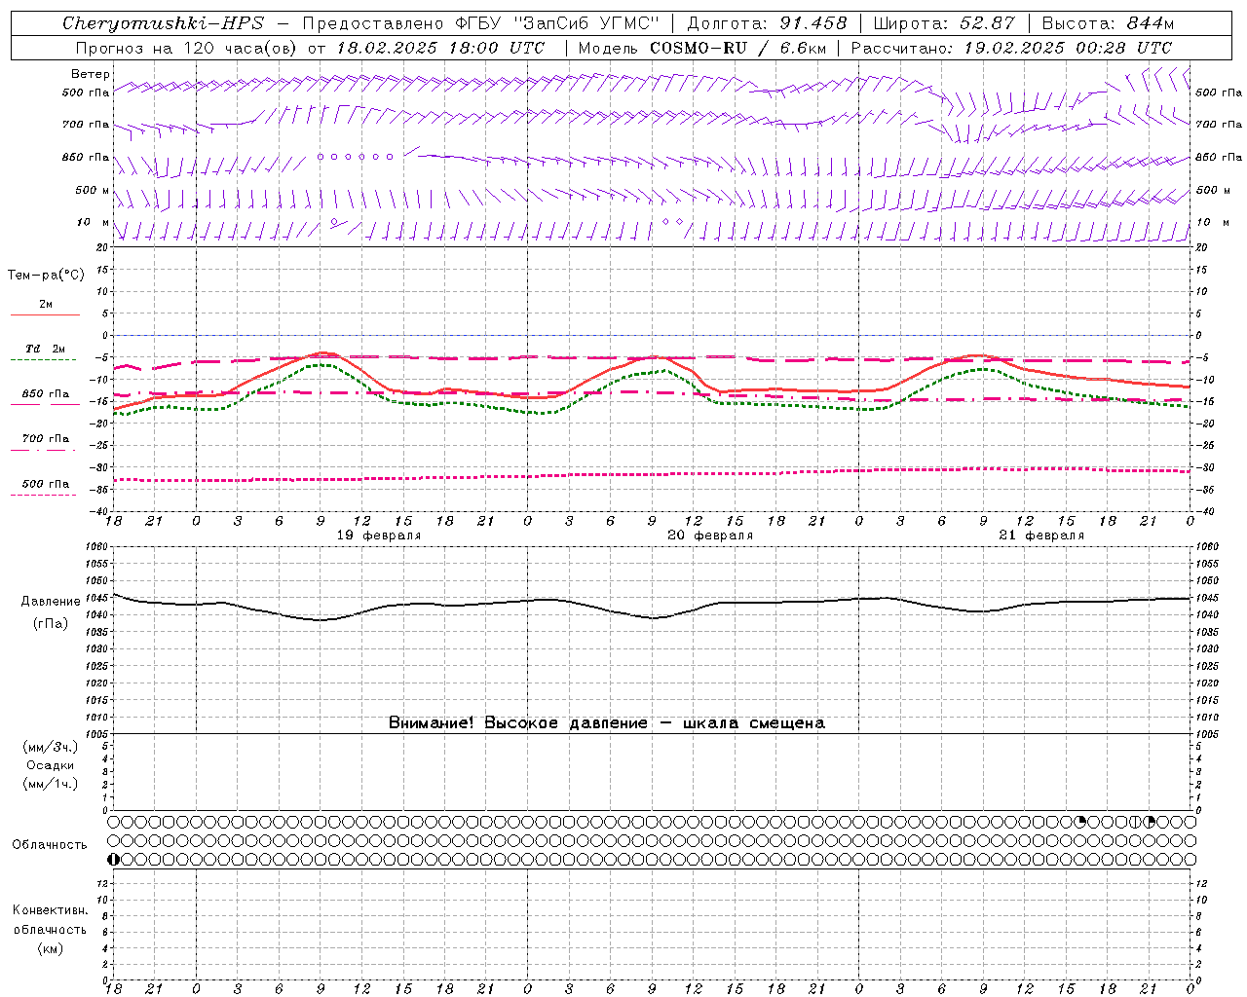Click the Давление pressure label
Image resolution: width=1247 pixels, height=997 pixels.
point(51,602)
